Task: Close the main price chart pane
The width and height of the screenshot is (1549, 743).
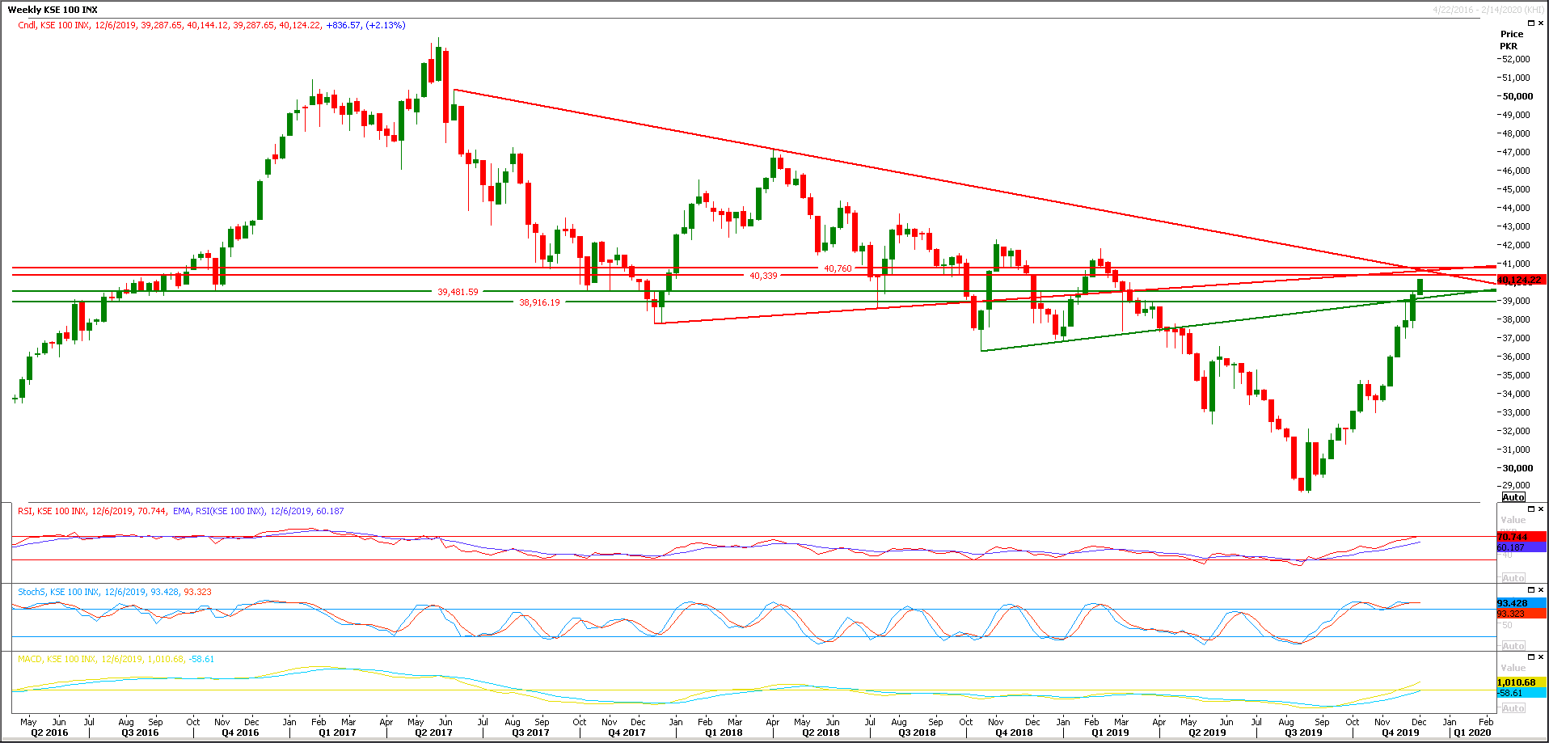Action: click(x=1541, y=23)
